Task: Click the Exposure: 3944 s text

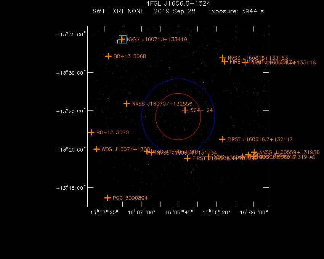Action: pos(236,11)
